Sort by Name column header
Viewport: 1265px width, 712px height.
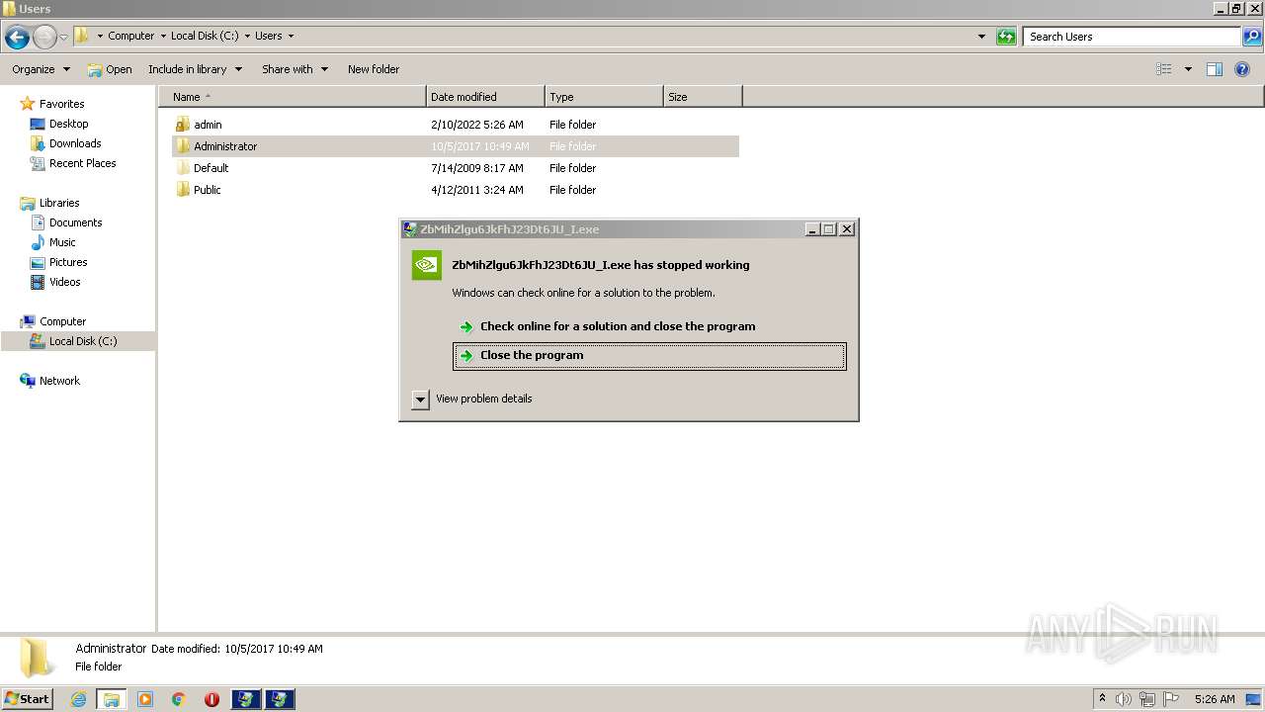point(293,97)
